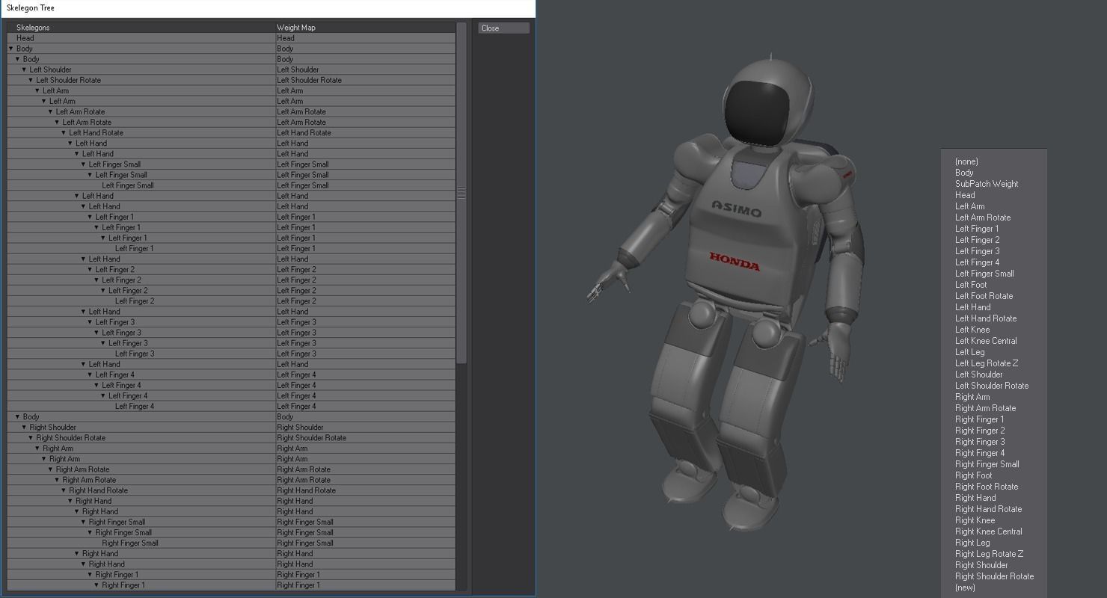Select Right Finger 1 in the popup list
This screenshot has width=1107, height=598.
(980, 419)
